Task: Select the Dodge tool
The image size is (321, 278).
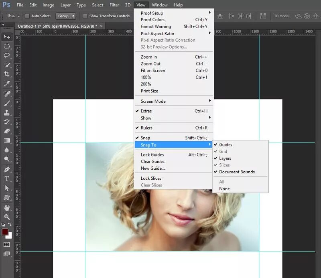Action: pyautogui.click(x=7, y=159)
